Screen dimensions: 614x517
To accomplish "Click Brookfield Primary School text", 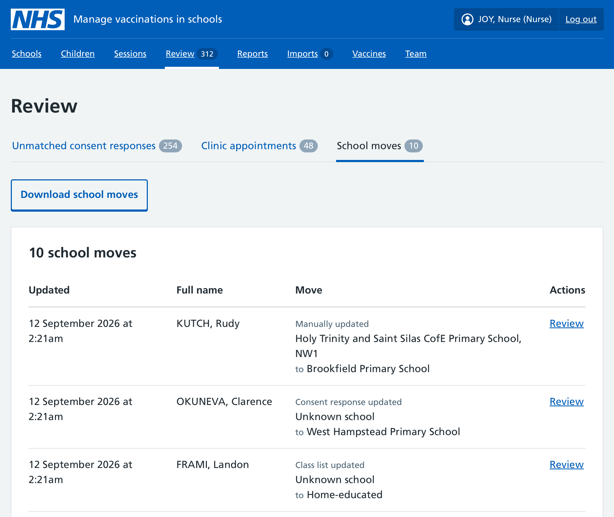I will click(x=368, y=369).
